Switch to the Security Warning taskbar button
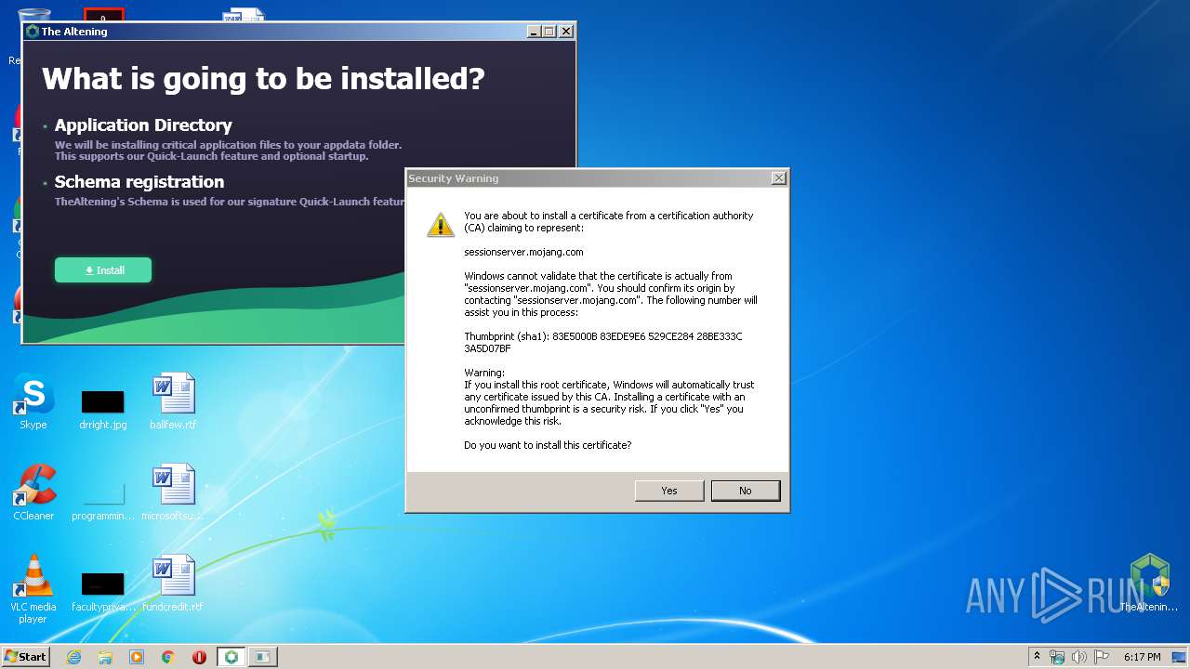1190x669 pixels. (263, 657)
